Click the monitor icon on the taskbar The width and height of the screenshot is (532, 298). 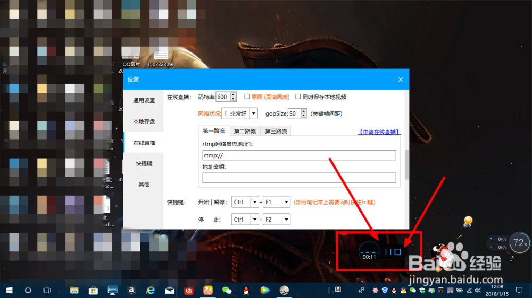(x=112, y=290)
